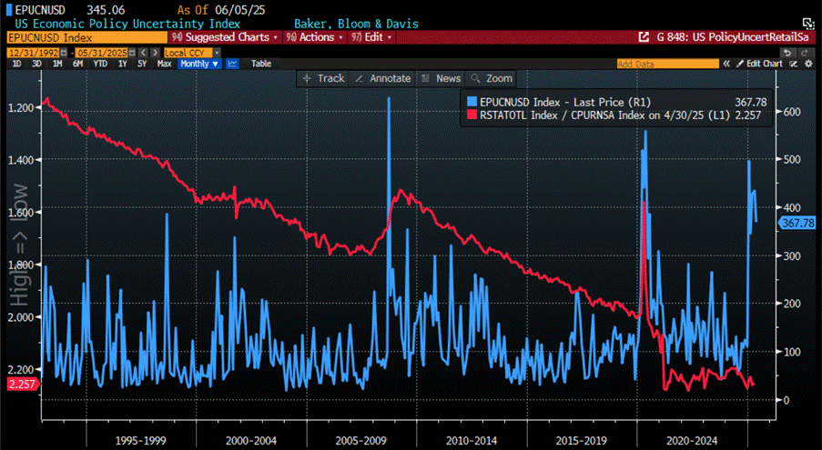Open Suggested Charts dropdown menu
Screen dimensions: 822x450
pos(226,37)
